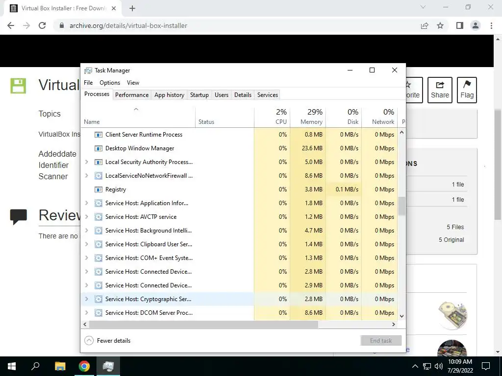Expand Service Host: Background Intelligent row
The width and height of the screenshot is (502, 376).
click(86, 231)
